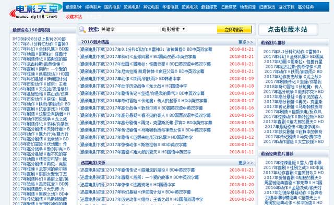
Task: Open the 龙之战 HD国语中字 movie link
Action: coord(133,86)
